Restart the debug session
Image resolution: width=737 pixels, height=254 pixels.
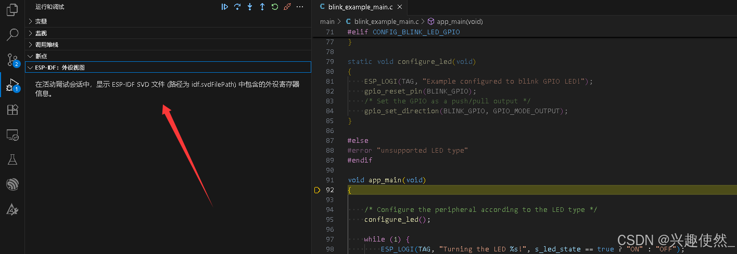click(275, 7)
